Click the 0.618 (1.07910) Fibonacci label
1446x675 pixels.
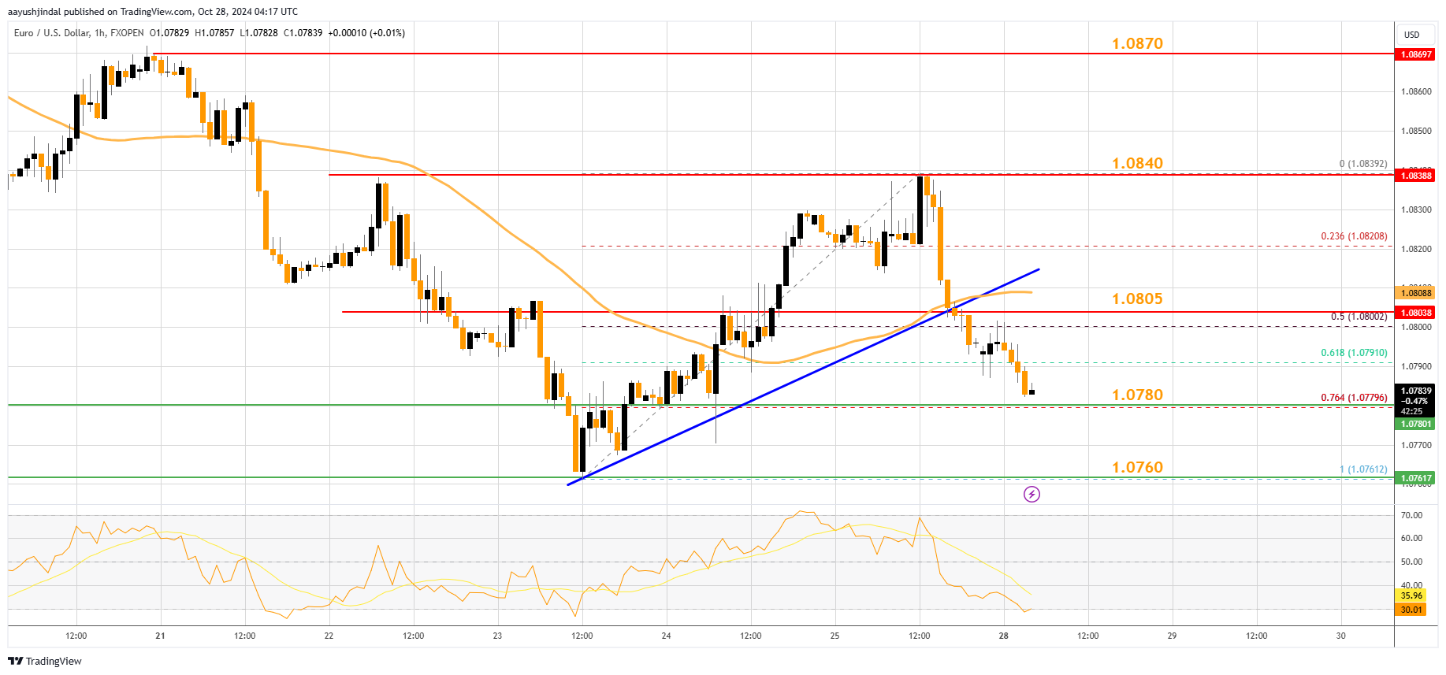(x=1354, y=353)
